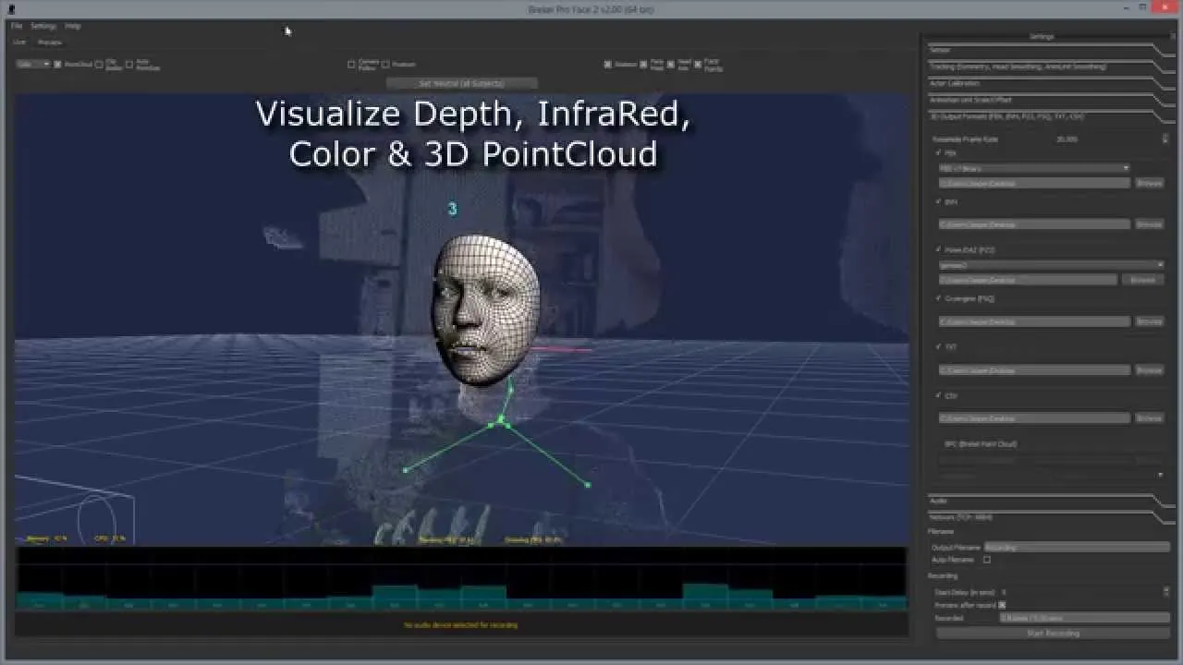Screen dimensions: 1183x665
Task: Toggle the Skeleton checkbox
Action: pyautogui.click(x=608, y=64)
